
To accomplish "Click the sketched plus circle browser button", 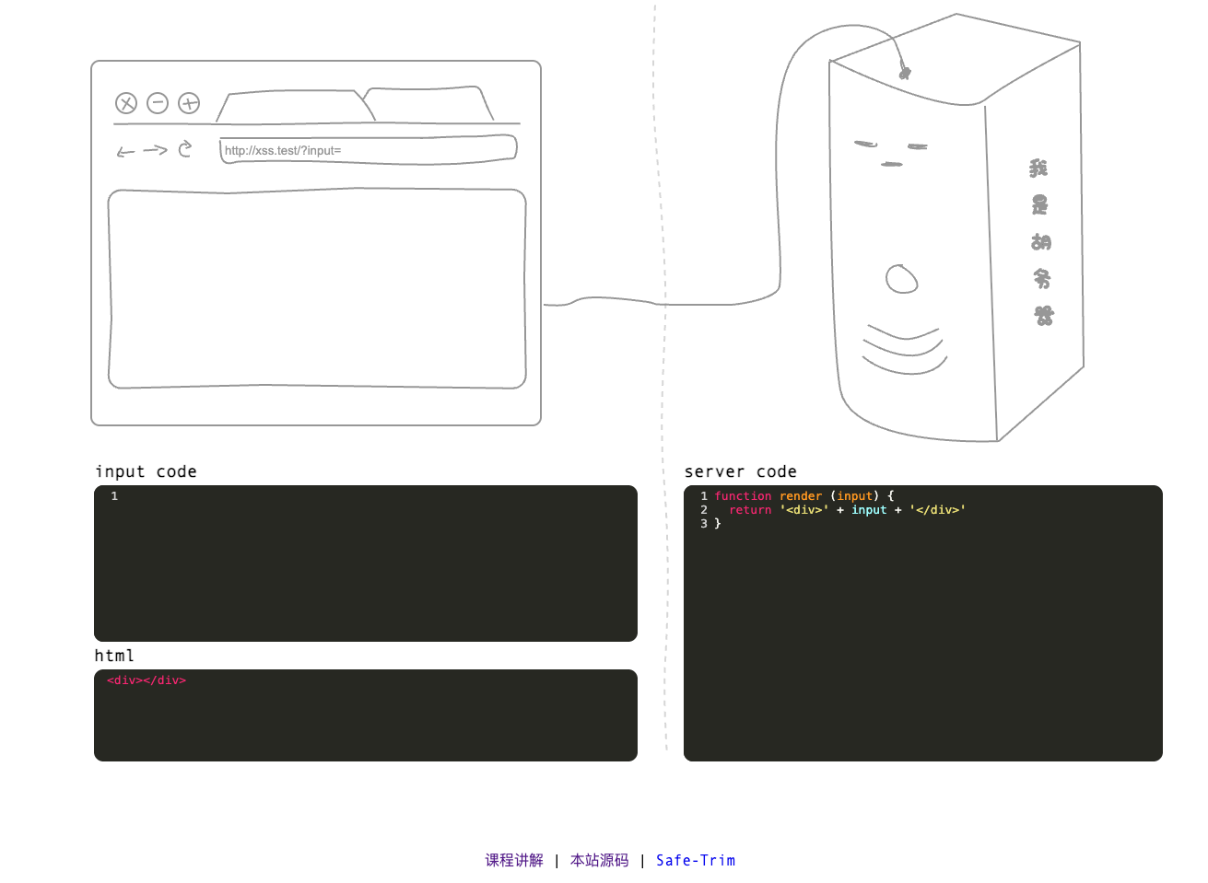I will pos(189,103).
